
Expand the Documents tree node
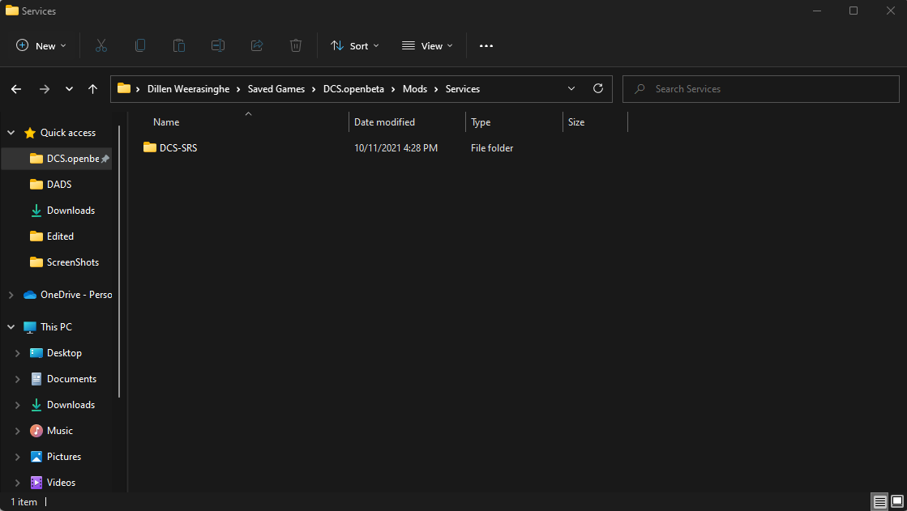17,379
